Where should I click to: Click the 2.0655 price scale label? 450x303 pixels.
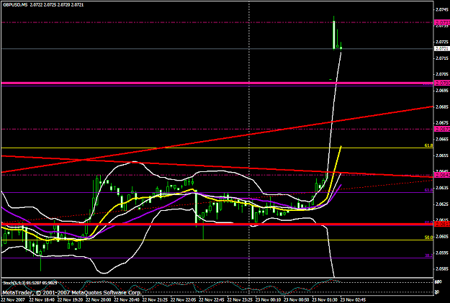click(442, 155)
